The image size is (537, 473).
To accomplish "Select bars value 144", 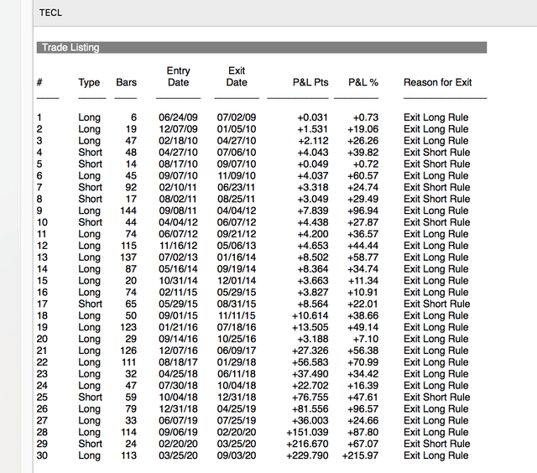I will pyautogui.click(x=128, y=211).
